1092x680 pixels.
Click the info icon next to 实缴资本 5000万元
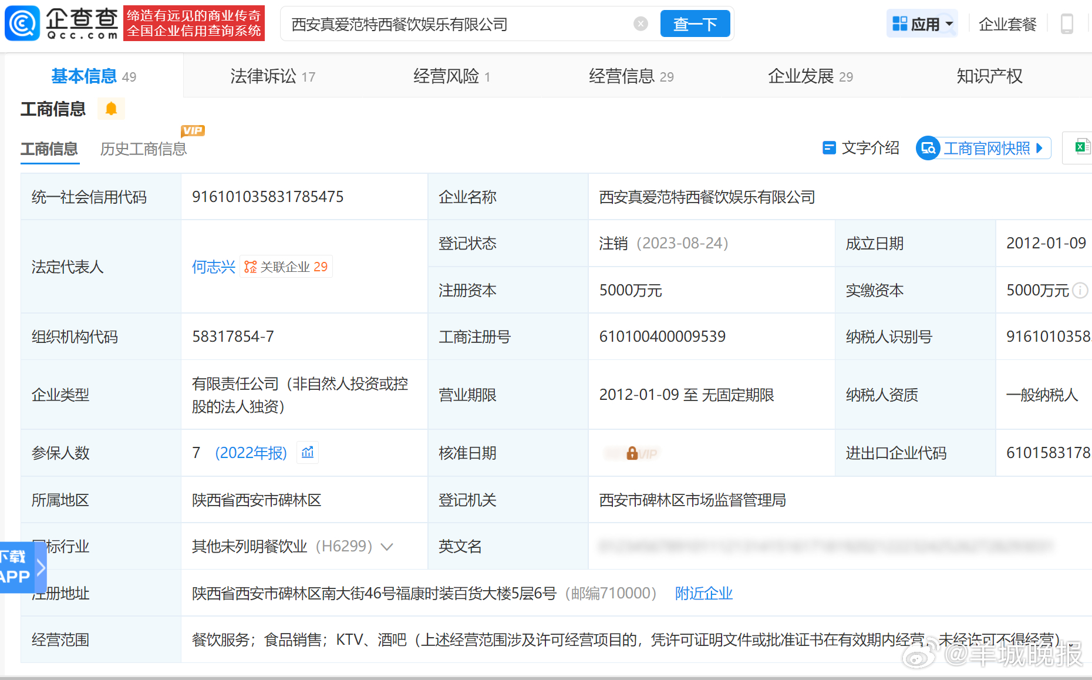pos(1080,290)
